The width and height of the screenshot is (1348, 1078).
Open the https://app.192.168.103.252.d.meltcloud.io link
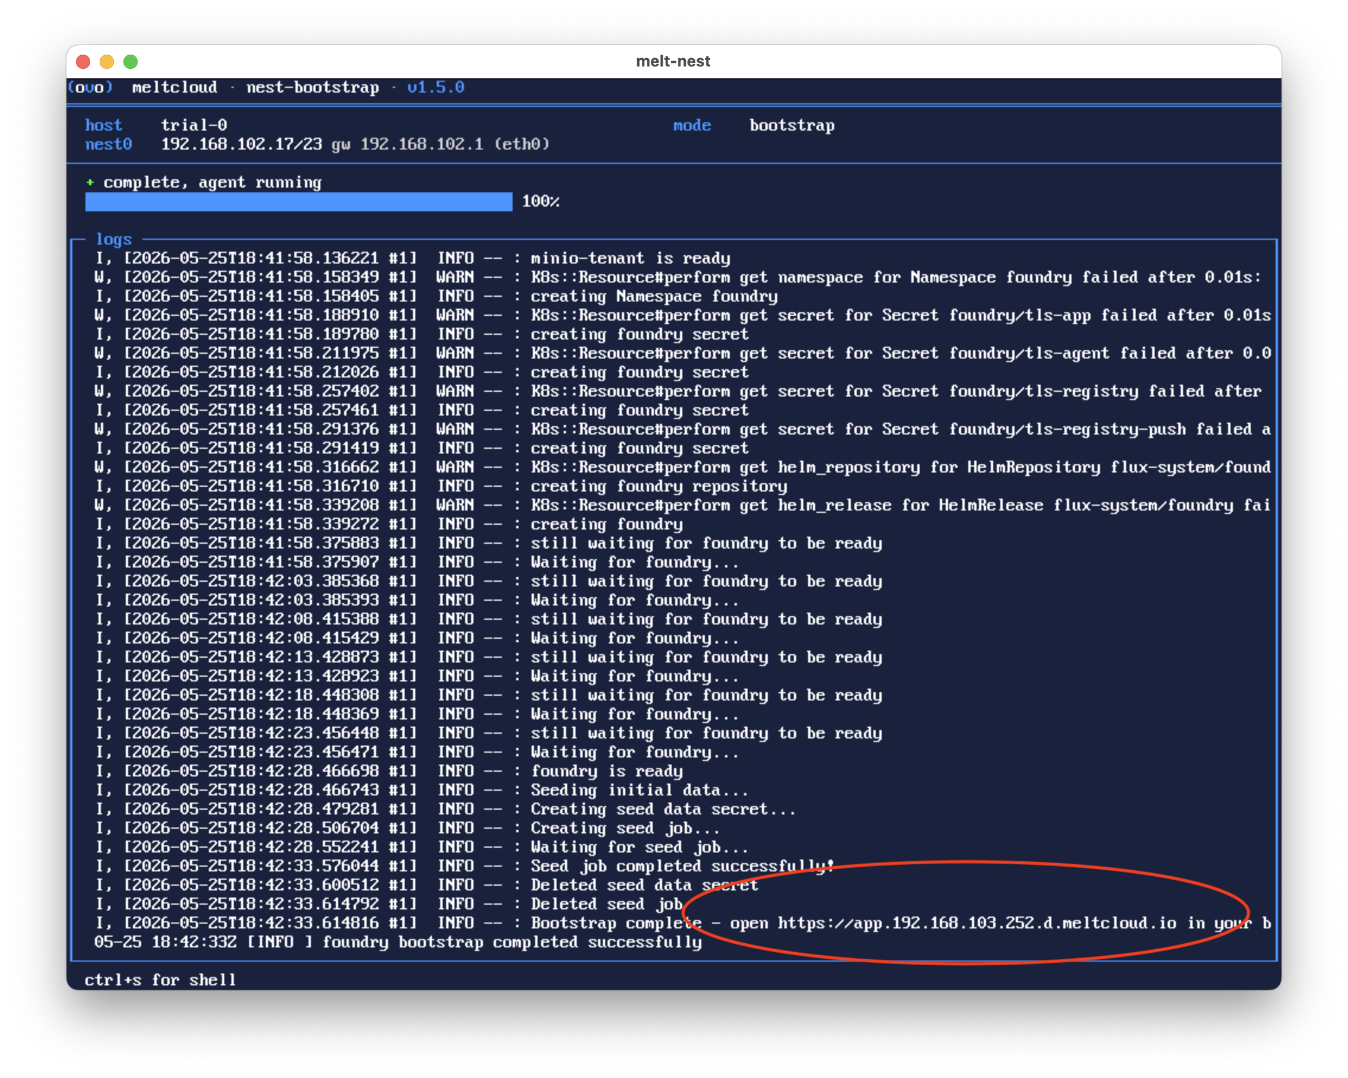[x=977, y=923]
